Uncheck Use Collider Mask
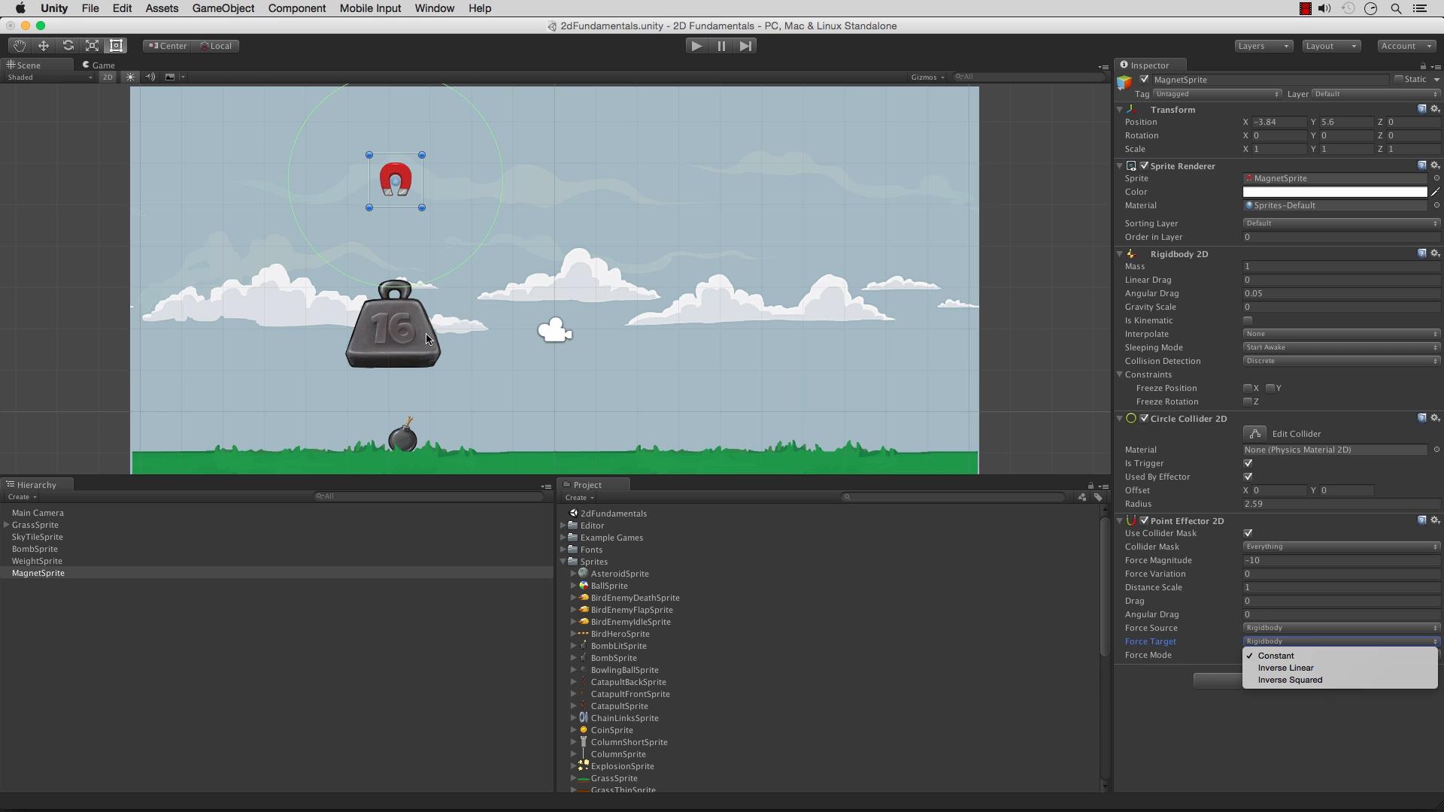This screenshot has width=1444, height=812. [x=1248, y=533]
